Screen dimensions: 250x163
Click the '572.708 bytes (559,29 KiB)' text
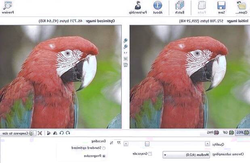201,21
